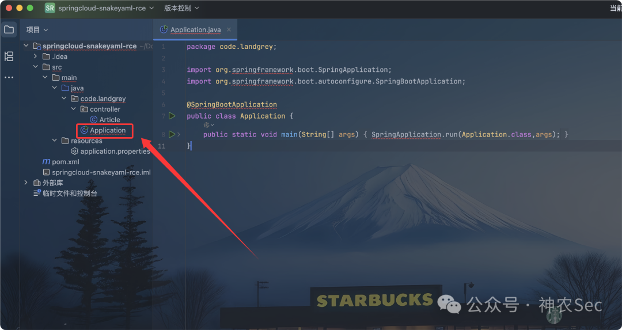Screen dimensions: 622x330
Task: Click the SpringBootApplication import line
Action: [x=326, y=81]
